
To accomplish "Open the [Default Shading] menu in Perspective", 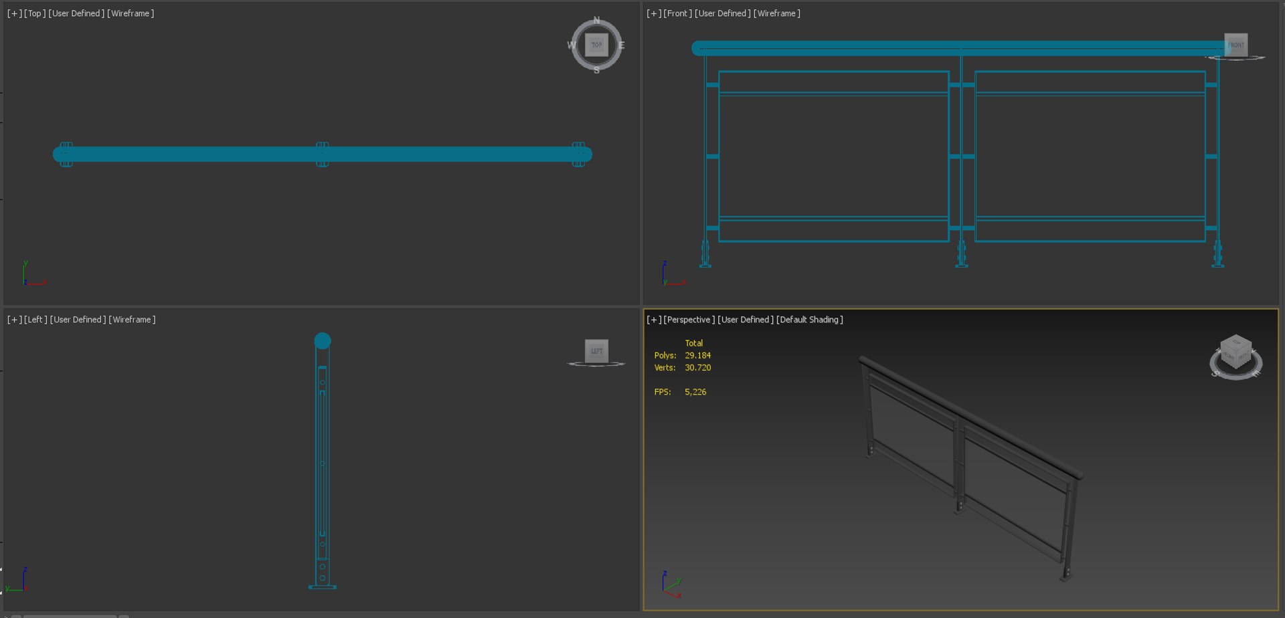I will (x=809, y=320).
